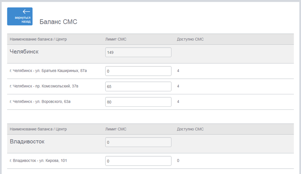The width and height of the screenshot is (301, 174).
Task: Click 'Лимит СМС' header in Челябинск table
Action: 116,39
